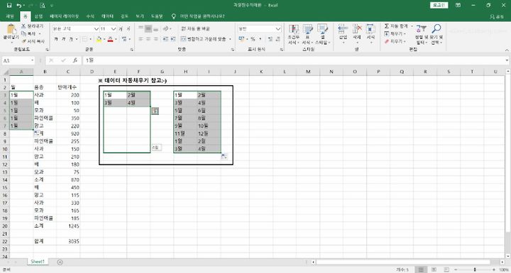Open Format as Table
Image resolution: width=511 pixels, height=273 pixels.
(x=307, y=34)
